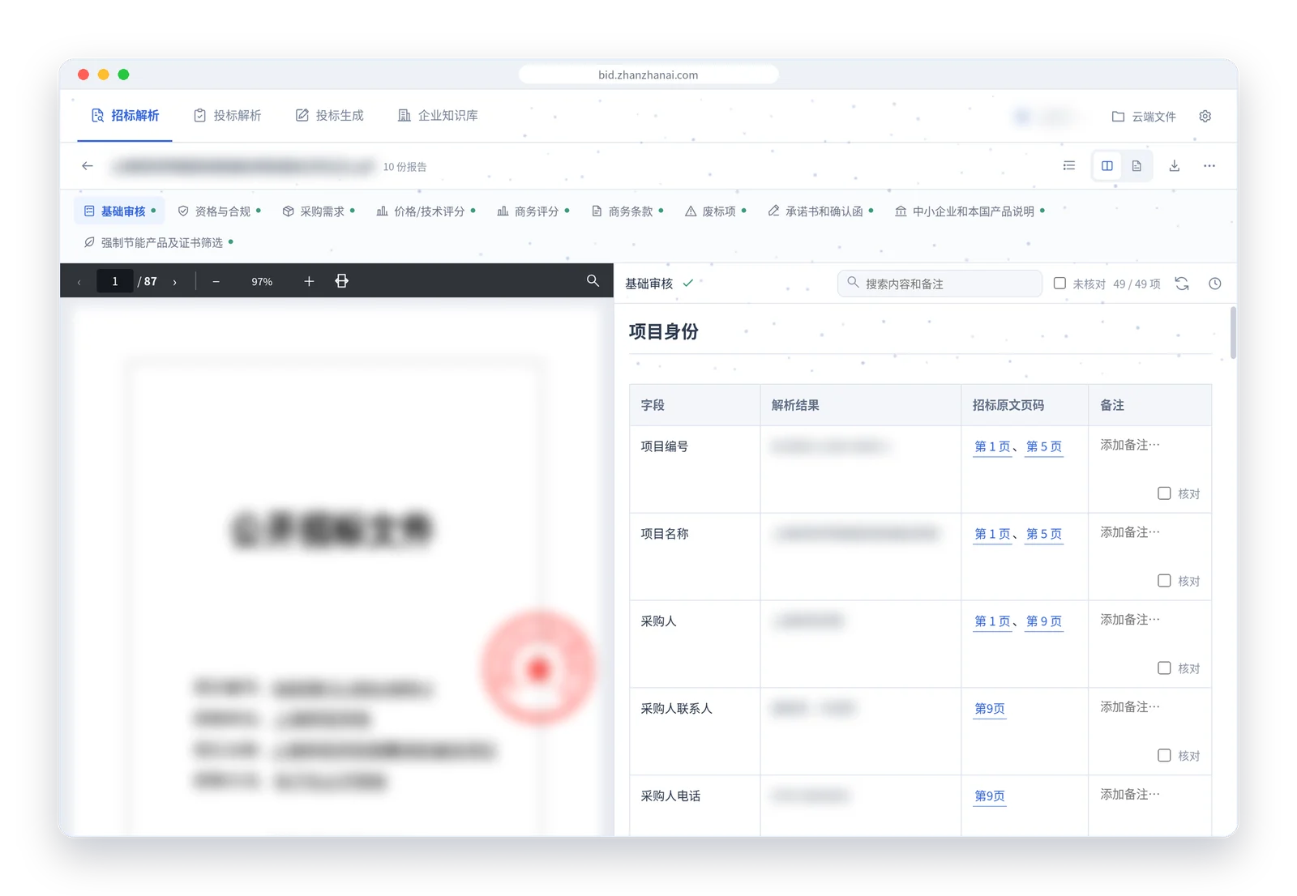Open 第 9 页 link in 采购人 row
Viewport: 1297px width, 896px height.
(x=1044, y=621)
